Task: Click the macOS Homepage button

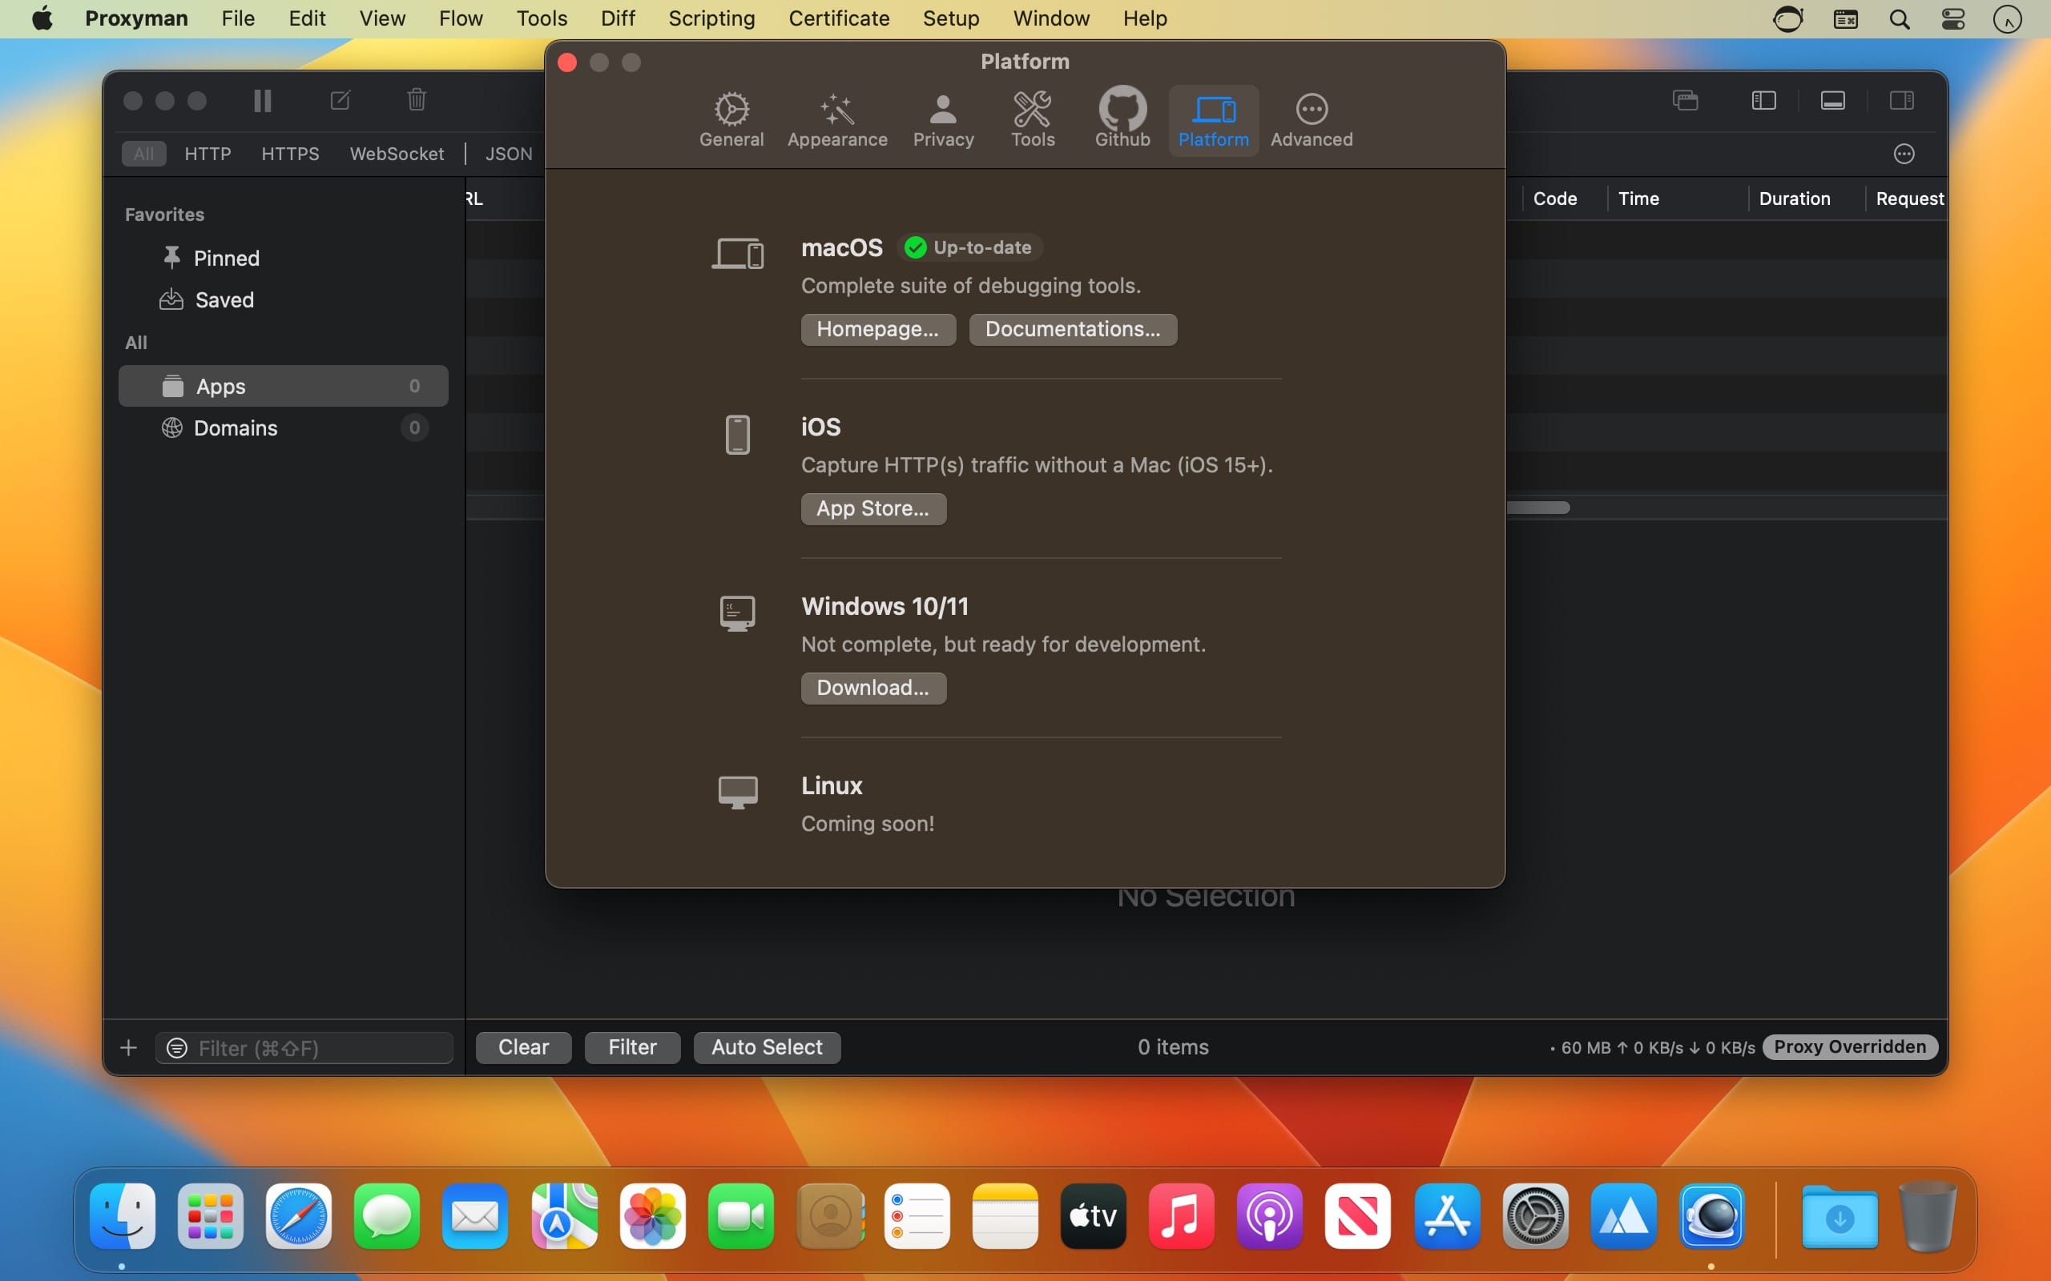Action: pyautogui.click(x=877, y=327)
